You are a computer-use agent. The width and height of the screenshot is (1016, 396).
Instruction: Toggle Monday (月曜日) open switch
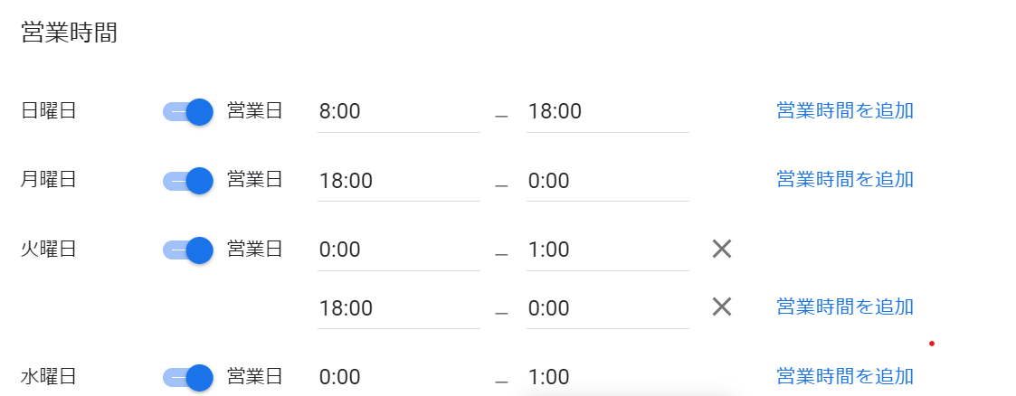(x=189, y=180)
